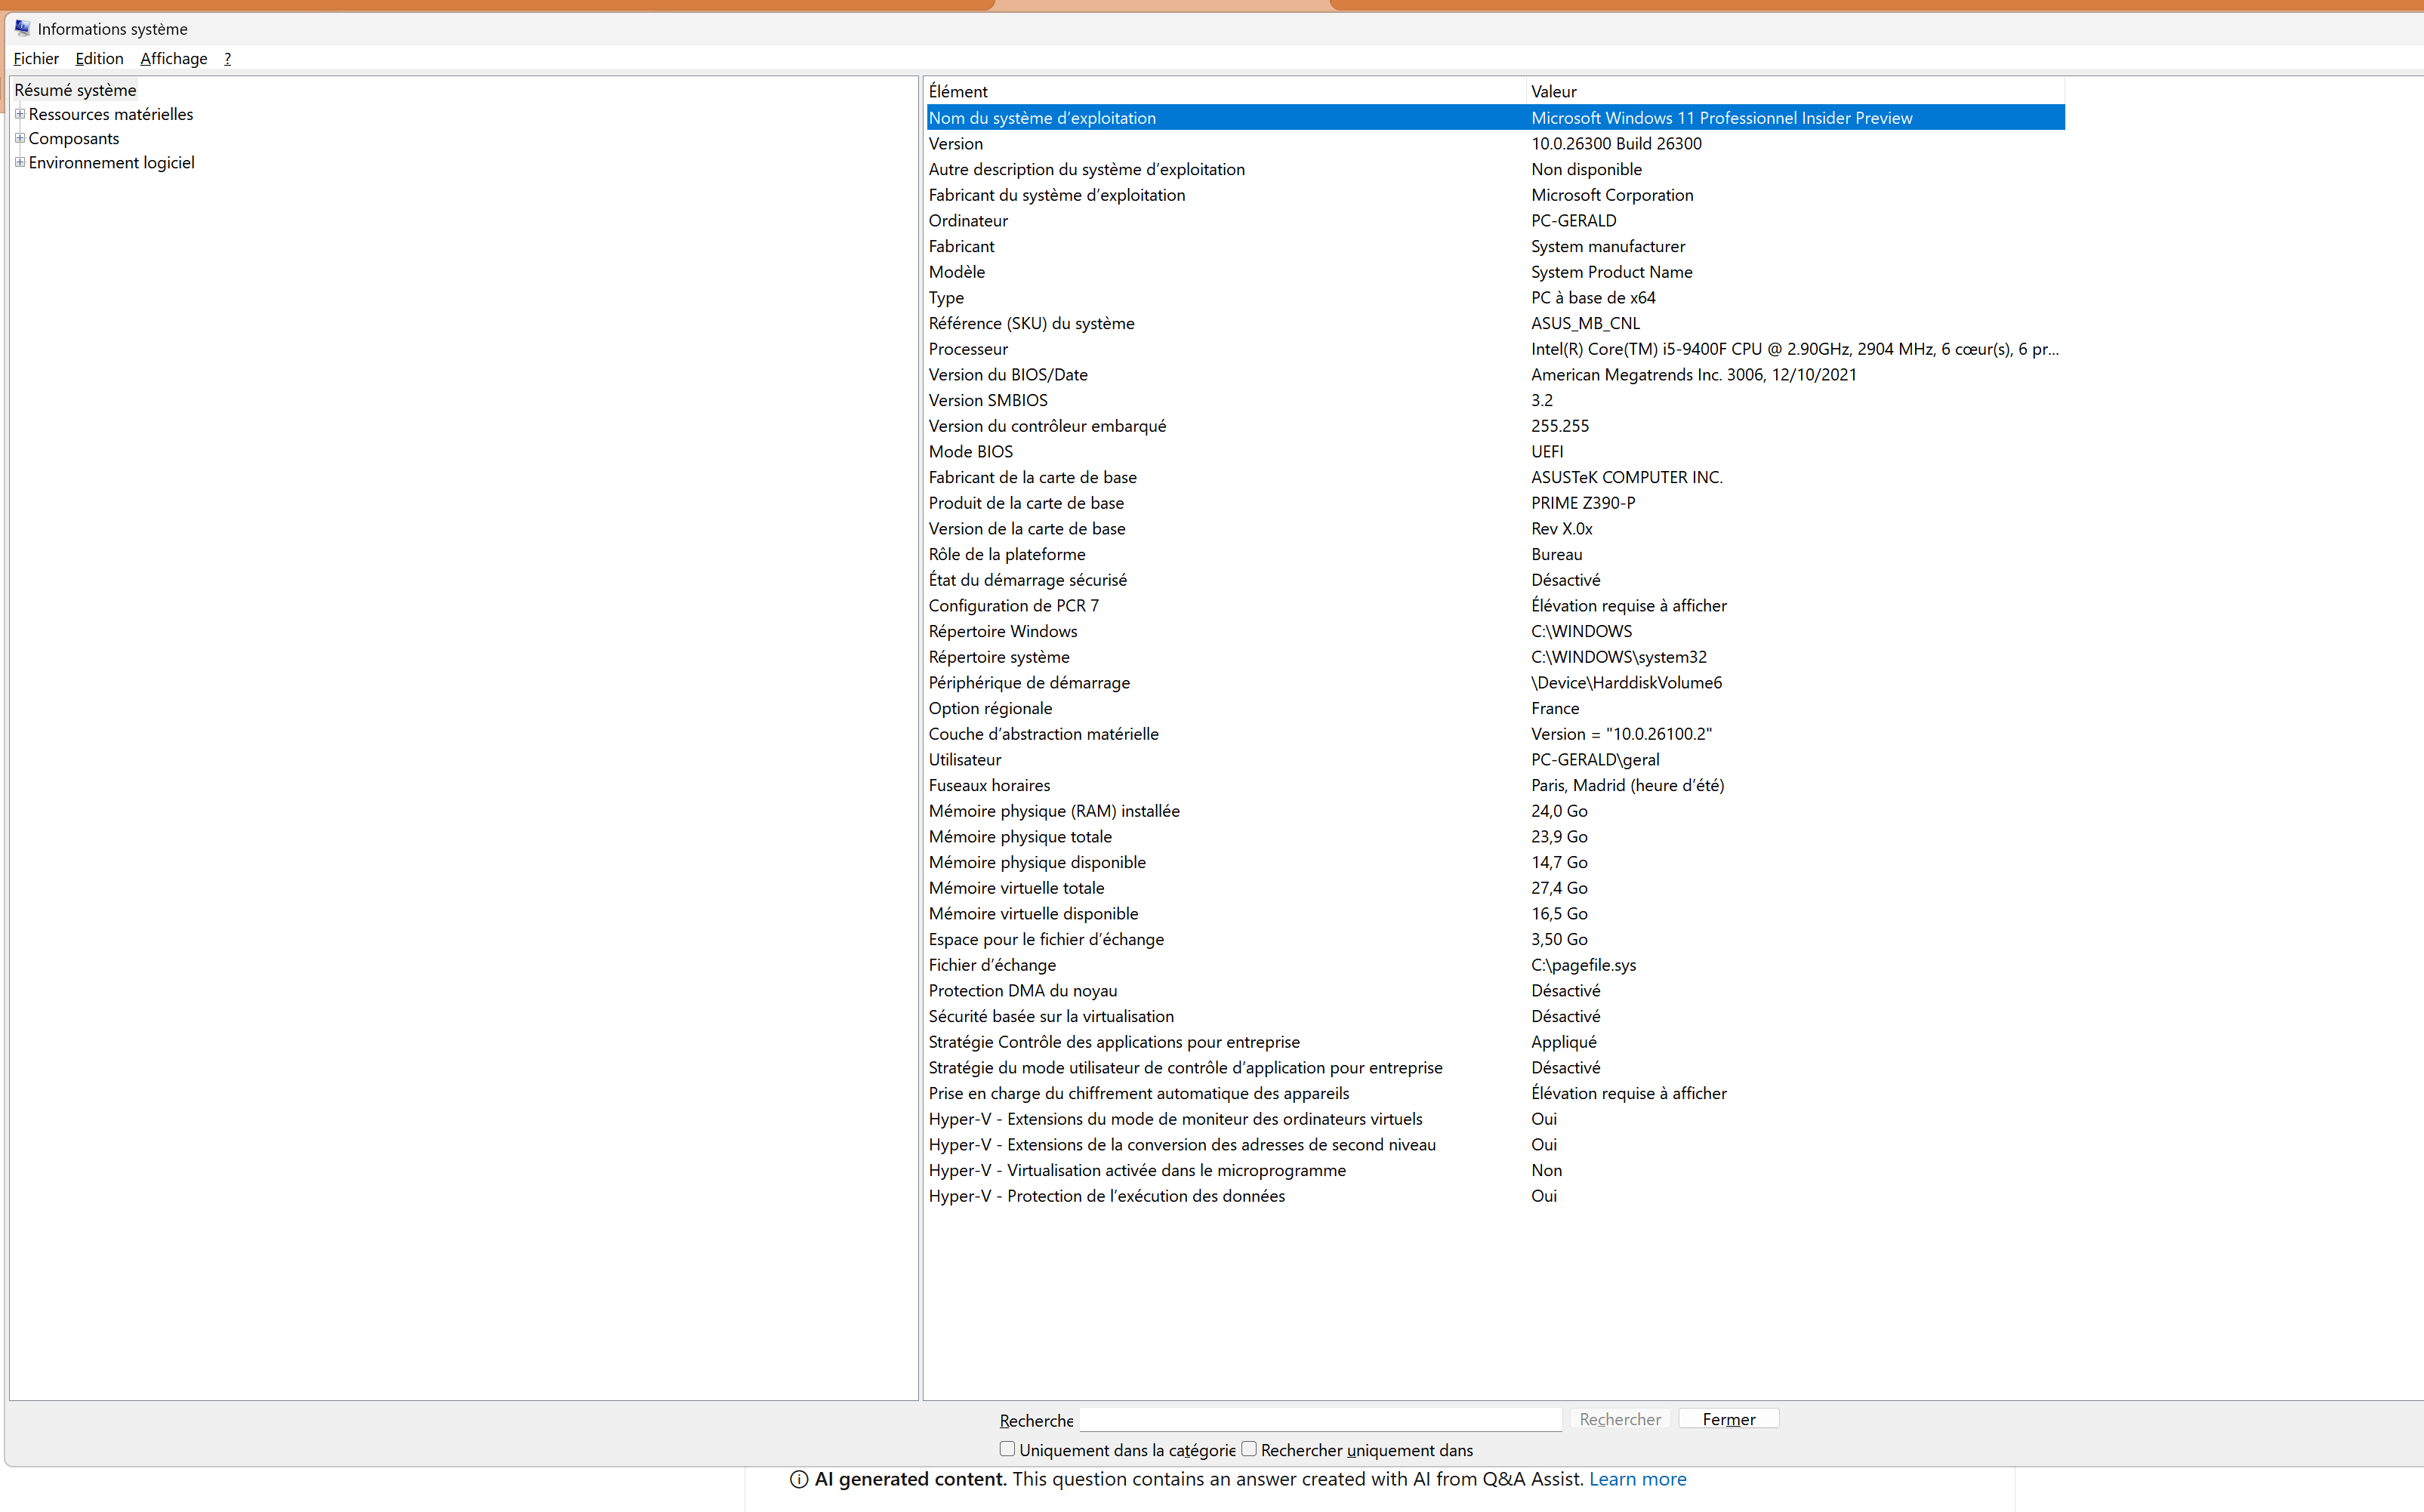Viewport: 2424px width, 1512px height.
Task: Toggle Rechercher uniquement dans checkbox
Action: point(1248,1449)
